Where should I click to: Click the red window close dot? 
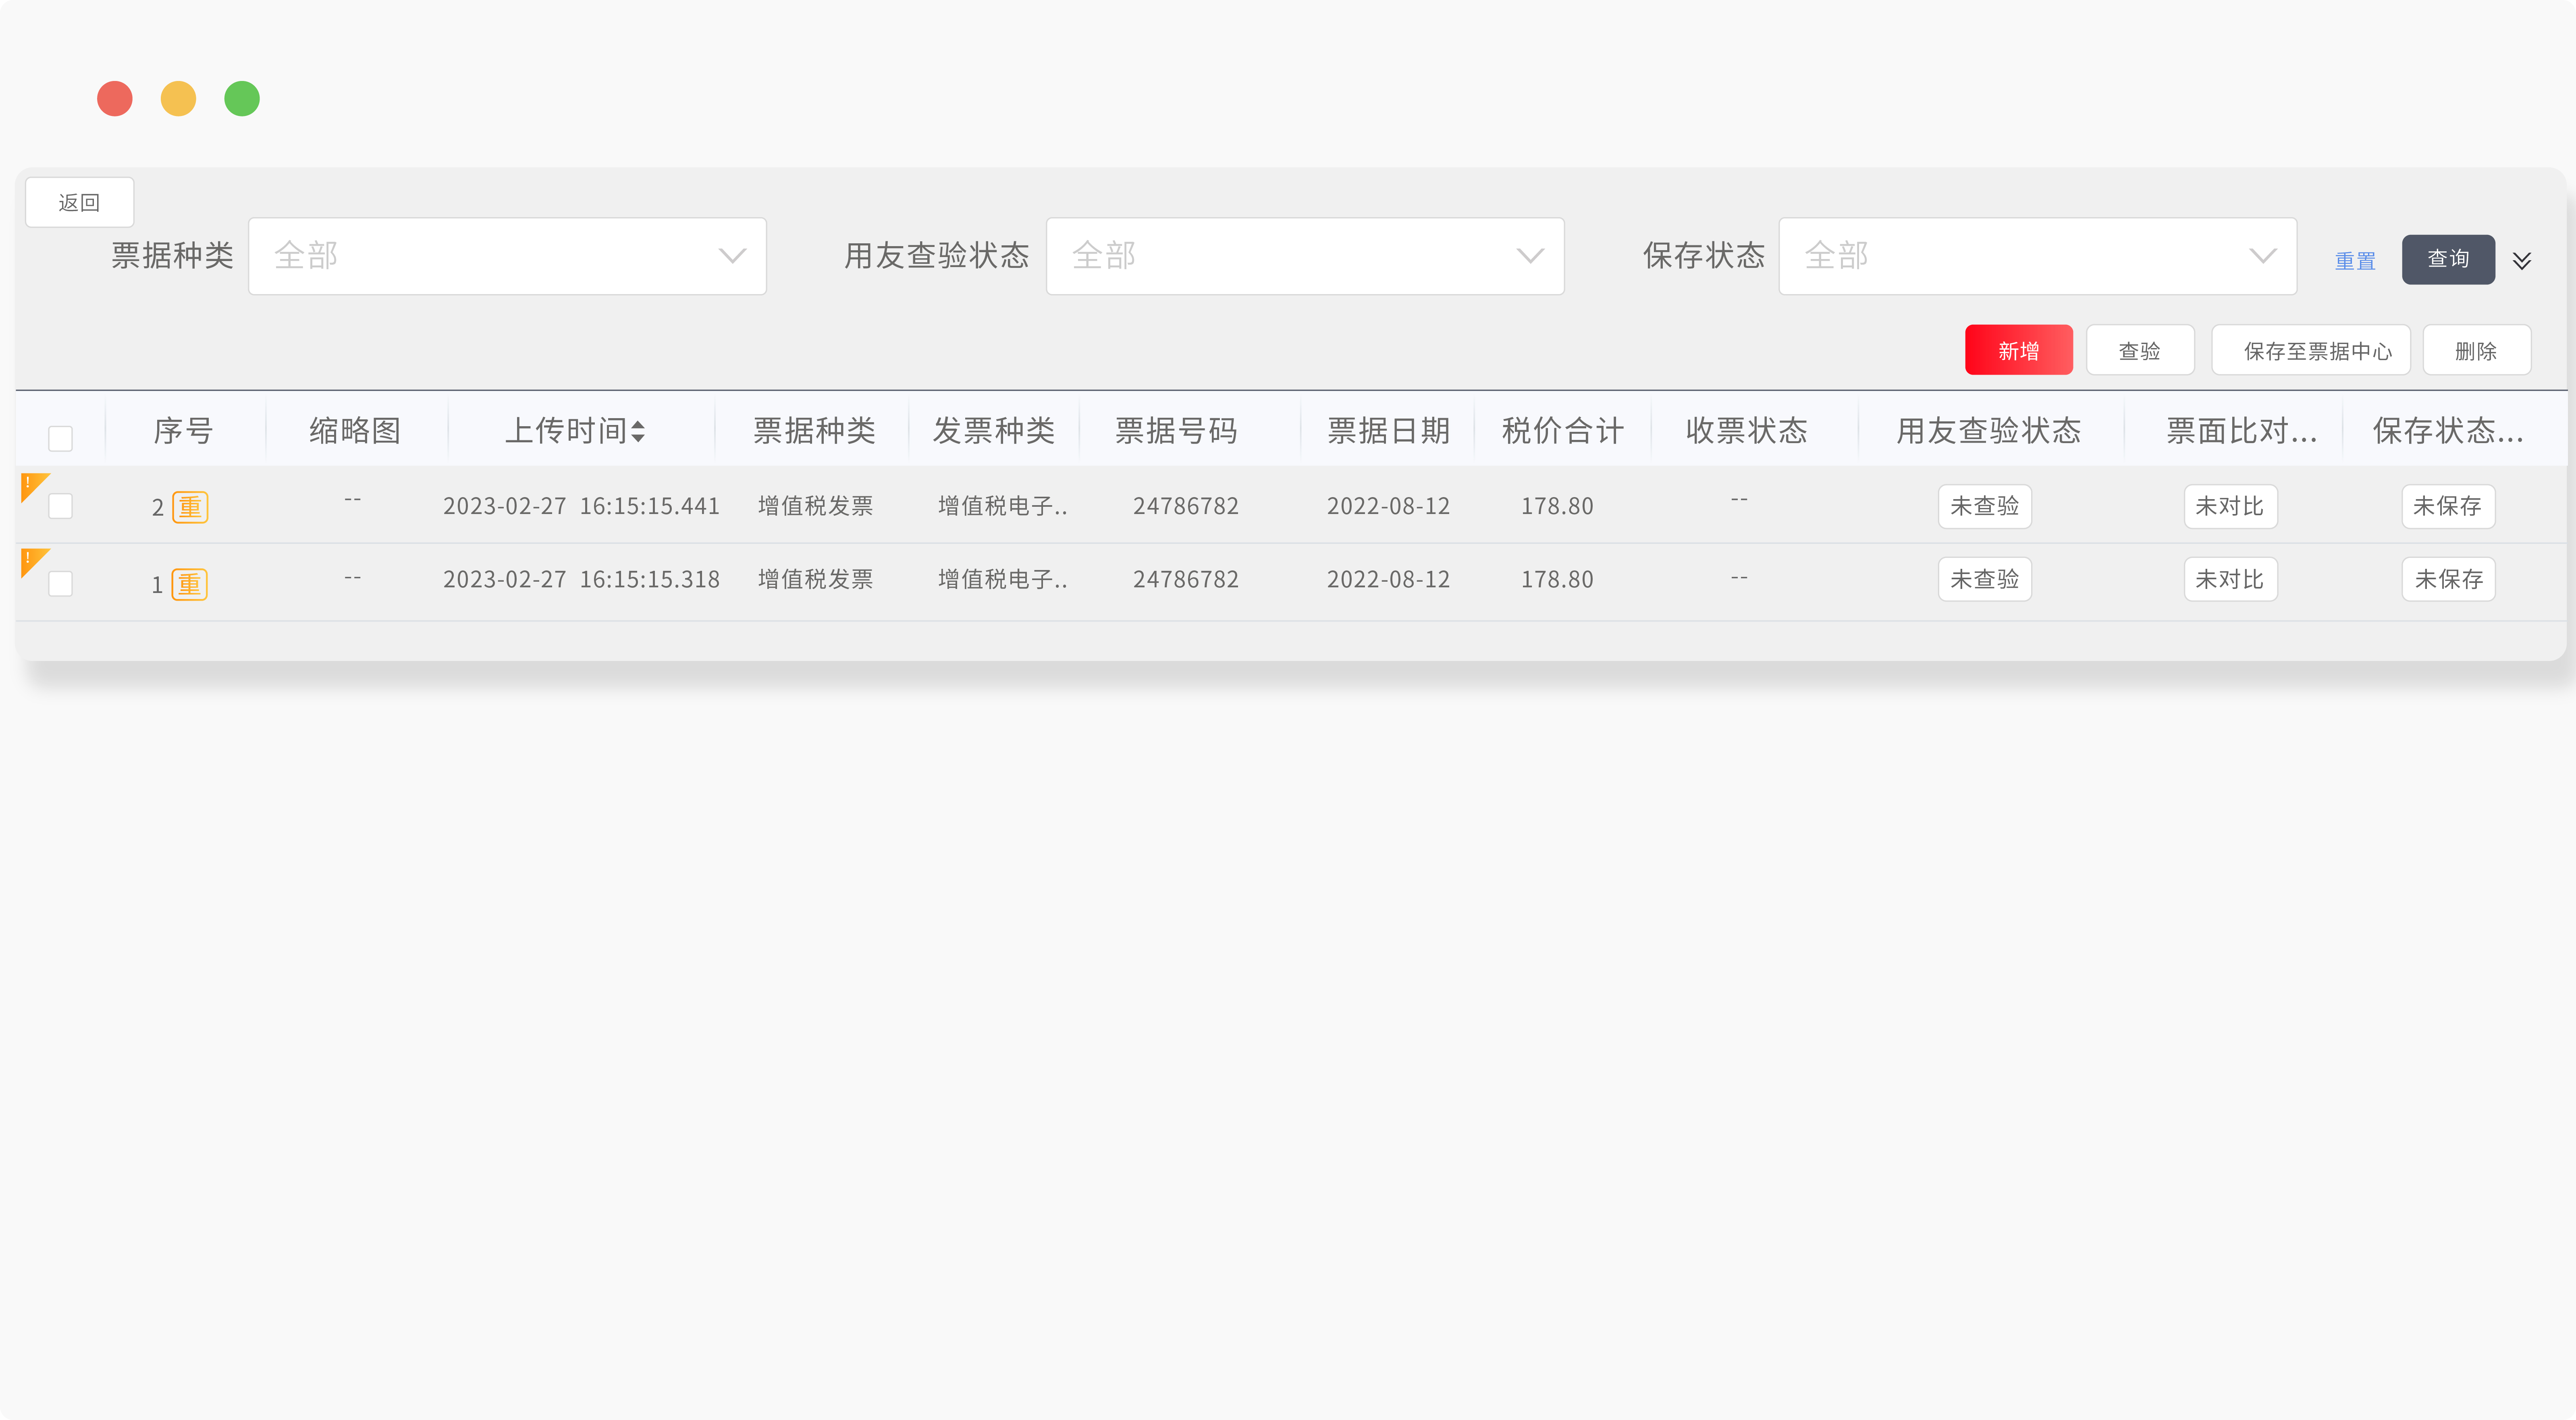[115, 99]
